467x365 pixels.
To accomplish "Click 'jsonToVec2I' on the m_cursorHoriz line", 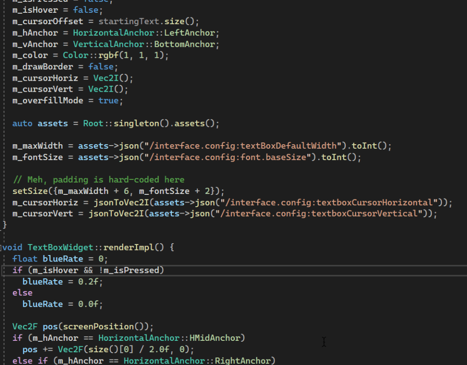I will pos(121,203).
